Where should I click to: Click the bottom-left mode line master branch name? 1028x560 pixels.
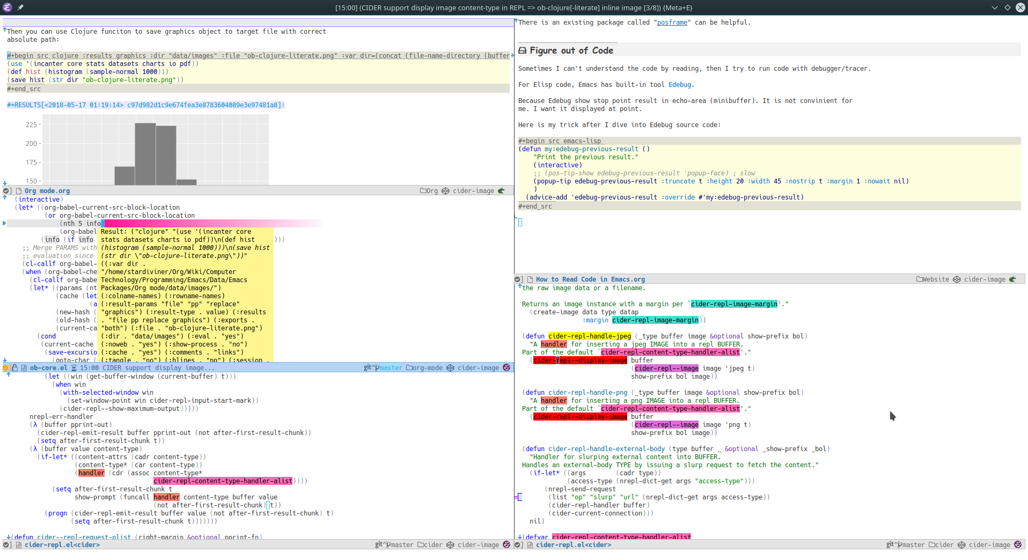(x=402, y=545)
